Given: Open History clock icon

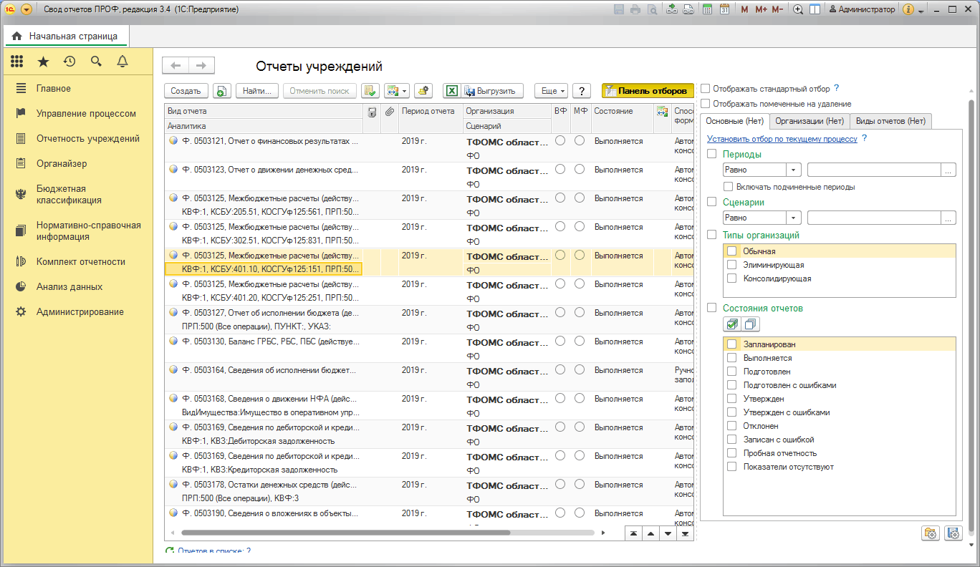Looking at the screenshot, I should (69, 62).
